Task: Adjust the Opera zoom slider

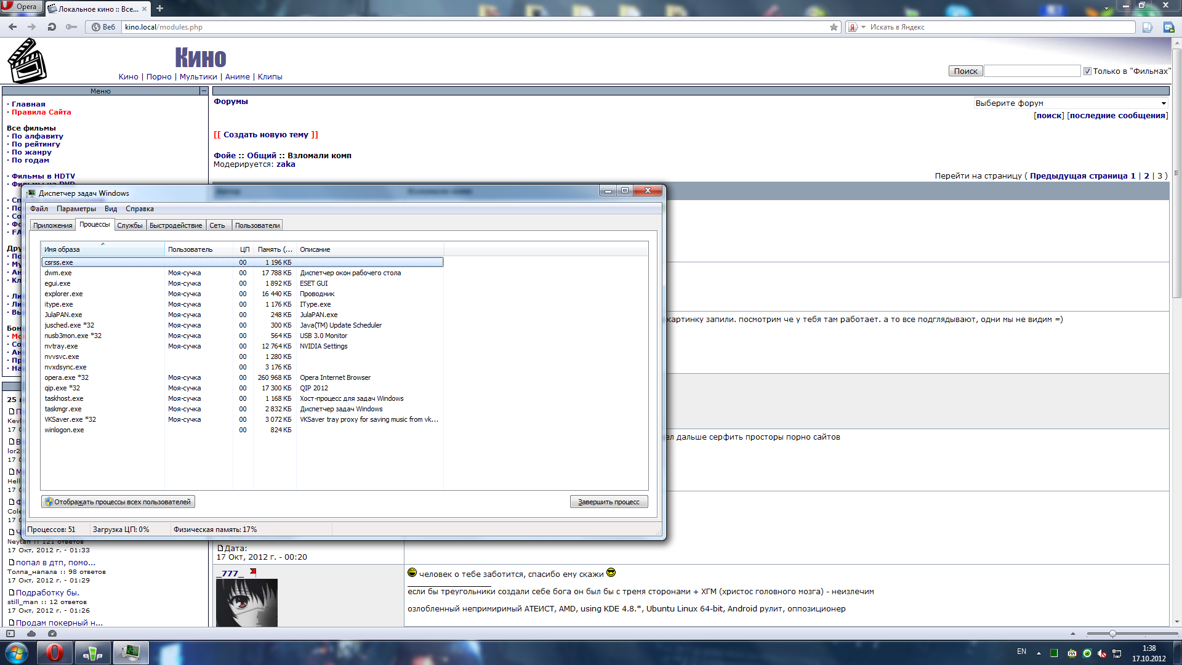Action: pyautogui.click(x=1112, y=634)
